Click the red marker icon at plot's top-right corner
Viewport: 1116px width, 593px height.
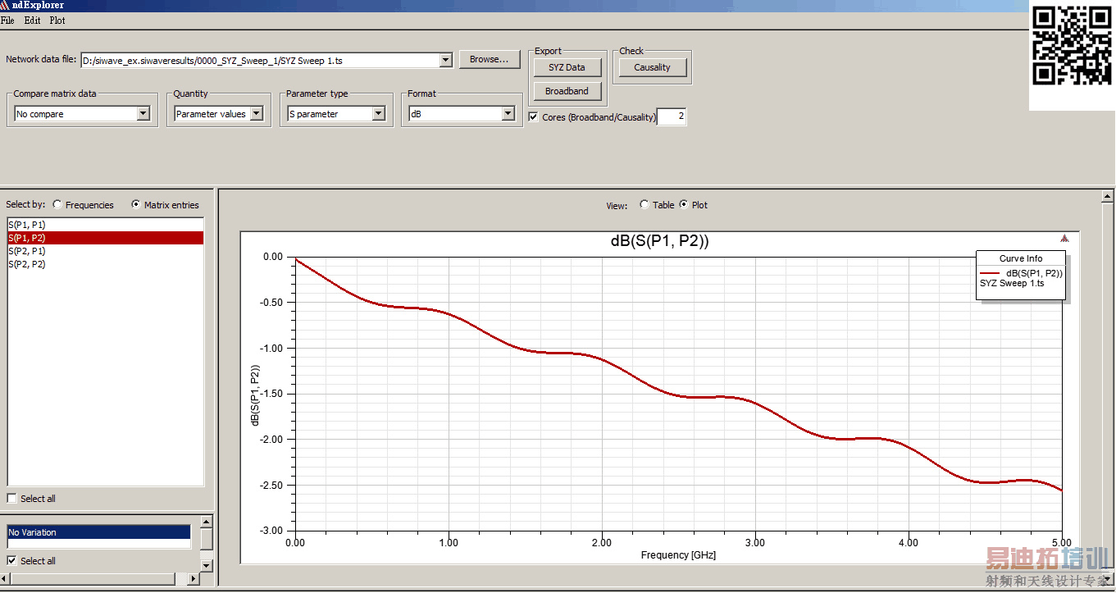(x=1064, y=239)
